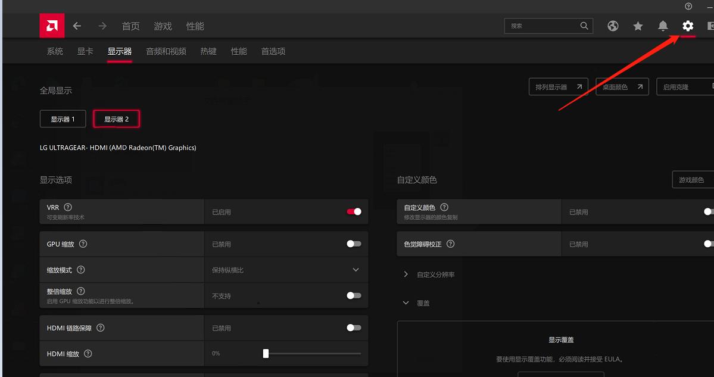The width and height of the screenshot is (714, 377).
Task: Navigate forward with the right arrow
Action: (x=102, y=26)
